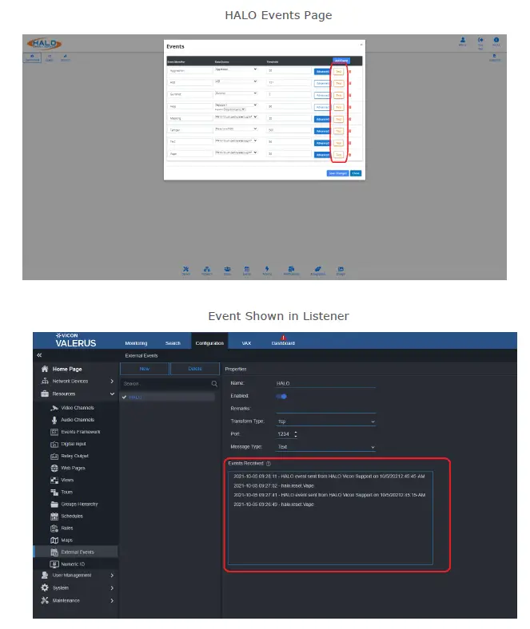Click the Port number stepper arrows

(x=296, y=434)
